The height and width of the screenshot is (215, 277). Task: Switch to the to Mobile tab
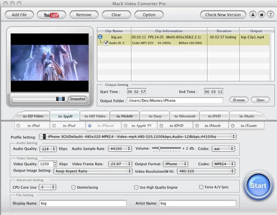coord(125,116)
